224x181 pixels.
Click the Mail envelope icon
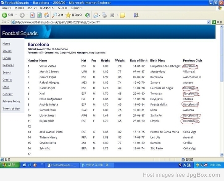96,15
